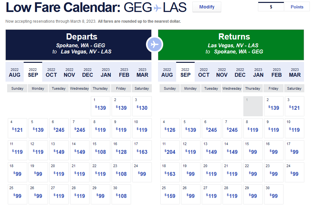Switch fare display to dollars
316x205 pixels.
tap(271, 7)
